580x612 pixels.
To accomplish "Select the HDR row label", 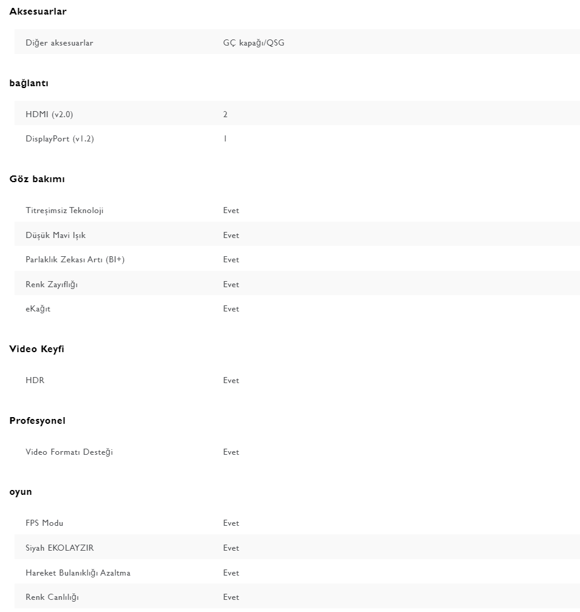I will pyautogui.click(x=35, y=380).
